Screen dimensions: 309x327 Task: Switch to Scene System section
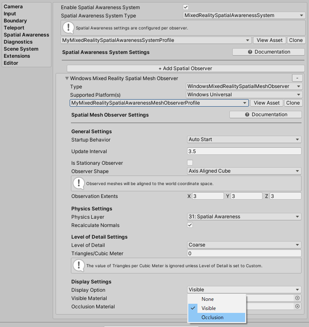click(21, 49)
